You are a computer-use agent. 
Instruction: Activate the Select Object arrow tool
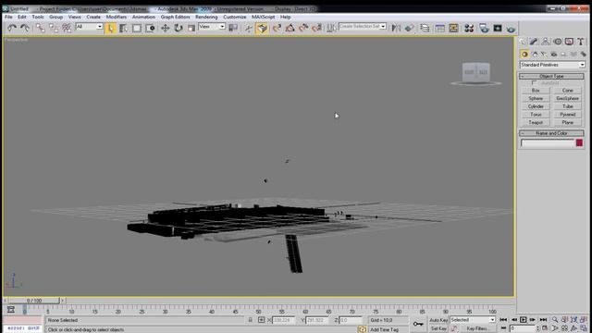point(110,28)
